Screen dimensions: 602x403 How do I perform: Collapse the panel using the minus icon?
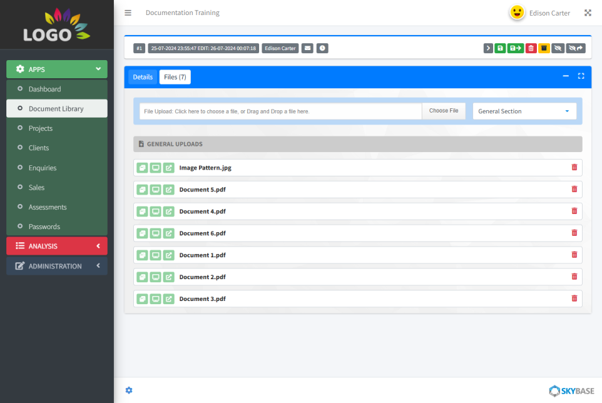coord(566,76)
